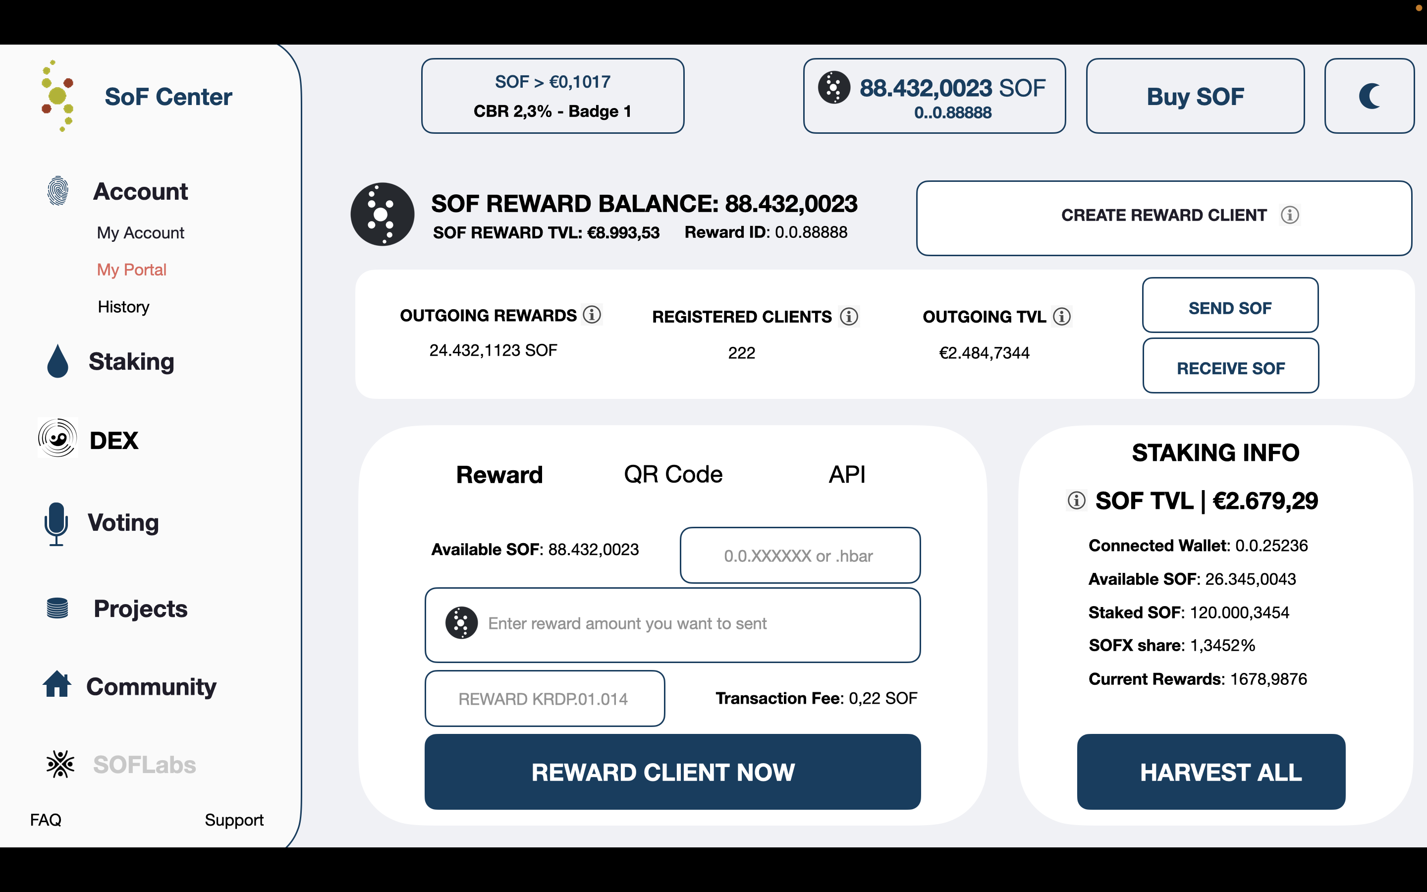Open Staking via the water drop icon

(58, 361)
